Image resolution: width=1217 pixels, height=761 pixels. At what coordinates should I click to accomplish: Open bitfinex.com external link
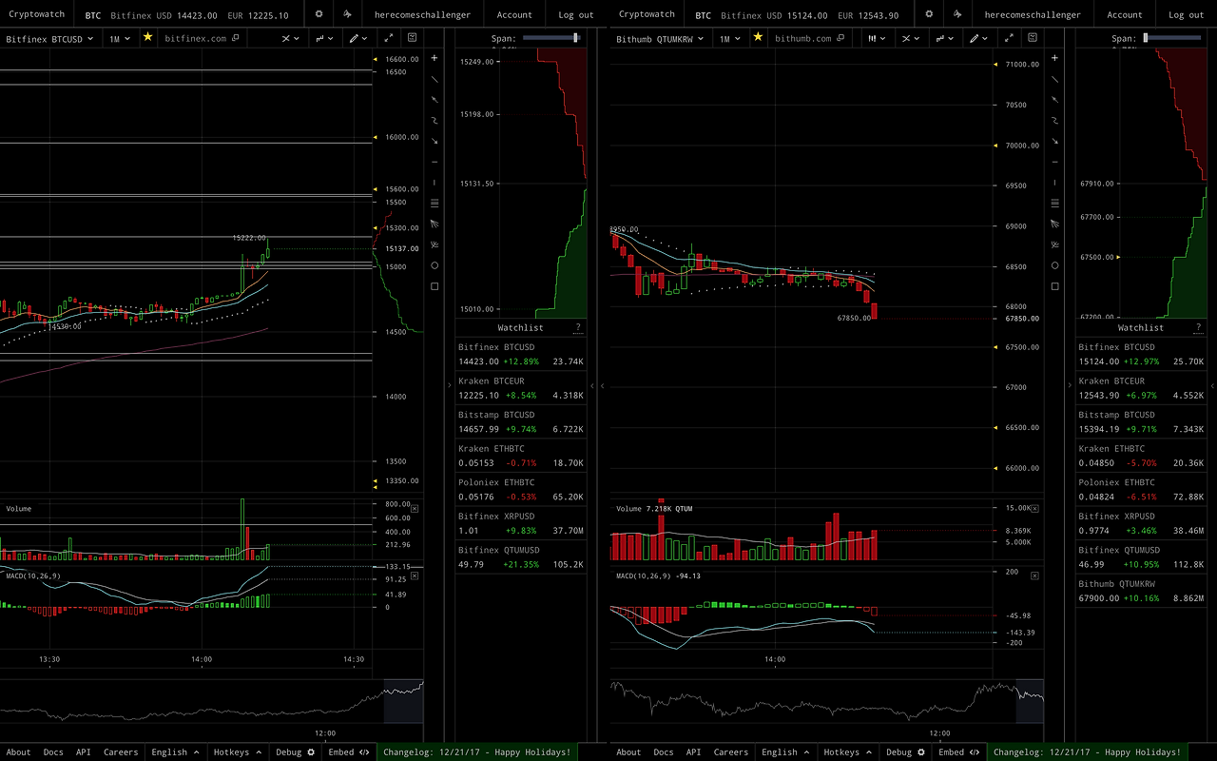[x=202, y=39]
